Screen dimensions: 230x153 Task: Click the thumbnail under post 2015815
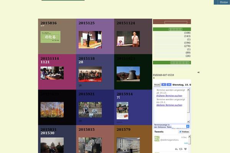click(x=90, y=145)
